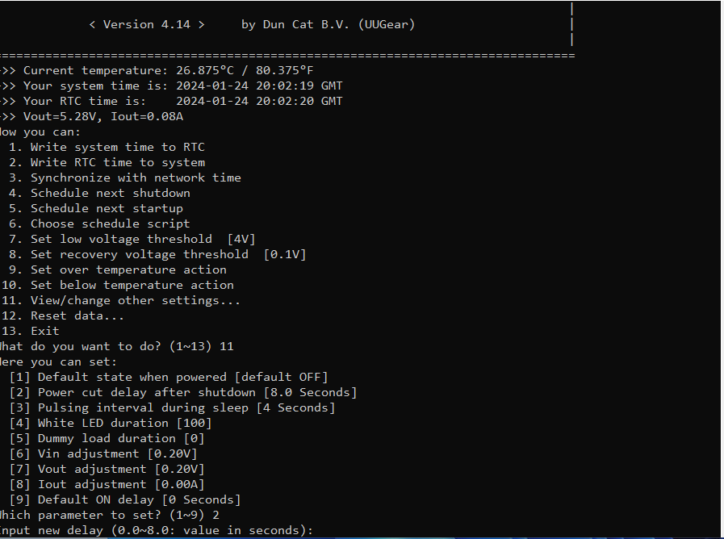The width and height of the screenshot is (724, 539).
Task: Click 'Pulsing interval during sleep' setting line
Action: 186,407
